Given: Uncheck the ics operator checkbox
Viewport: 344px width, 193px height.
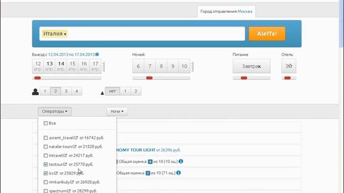Looking at the screenshot, I should coord(46,173).
